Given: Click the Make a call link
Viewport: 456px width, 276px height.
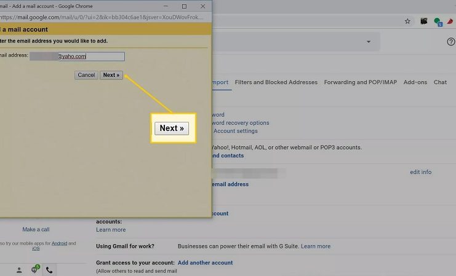Looking at the screenshot, I should click(x=36, y=229).
